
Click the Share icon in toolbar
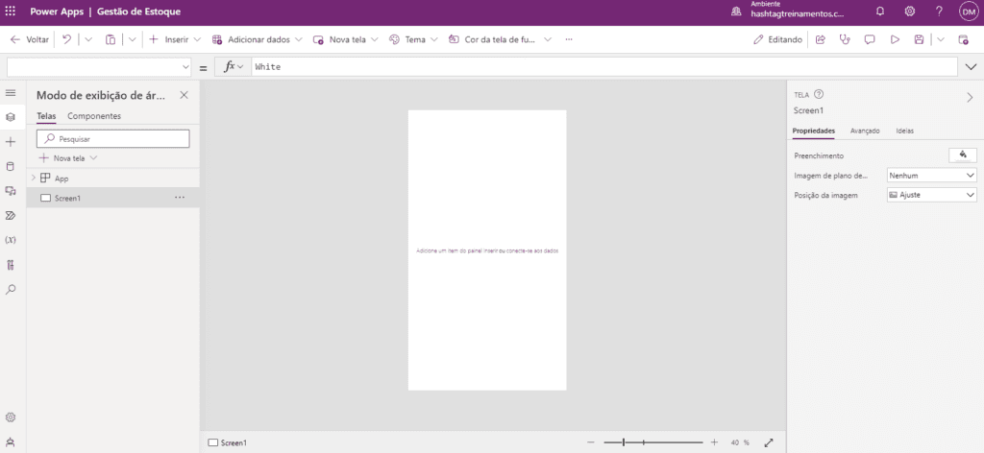(821, 39)
